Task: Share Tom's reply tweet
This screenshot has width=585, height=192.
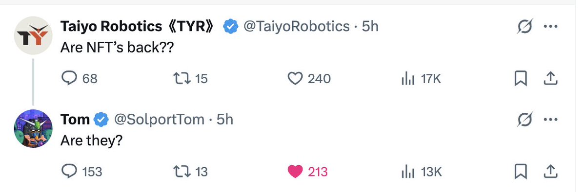Action: pyautogui.click(x=550, y=171)
